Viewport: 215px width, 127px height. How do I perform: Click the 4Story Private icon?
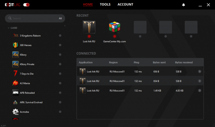(15, 64)
